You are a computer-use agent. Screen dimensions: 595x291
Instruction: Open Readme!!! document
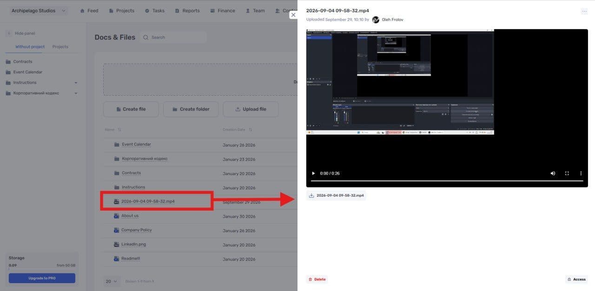click(131, 259)
